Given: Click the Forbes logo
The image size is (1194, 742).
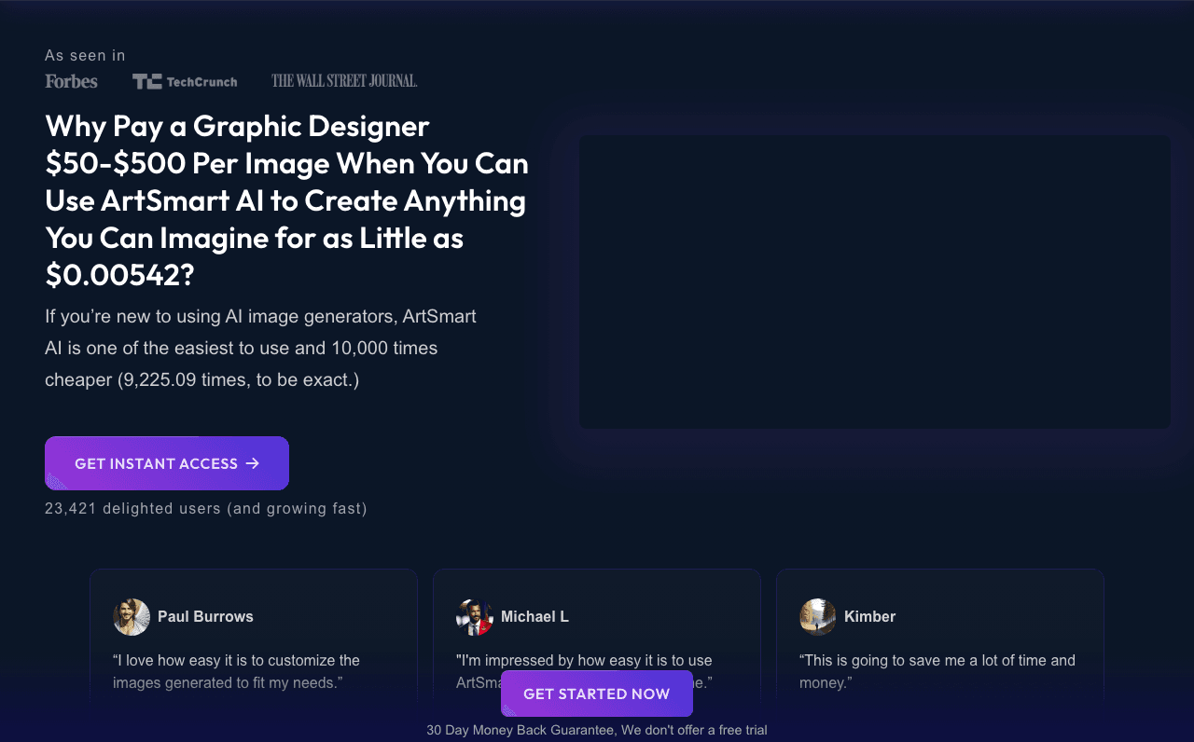Looking at the screenshot, I should tap(71, 81).
